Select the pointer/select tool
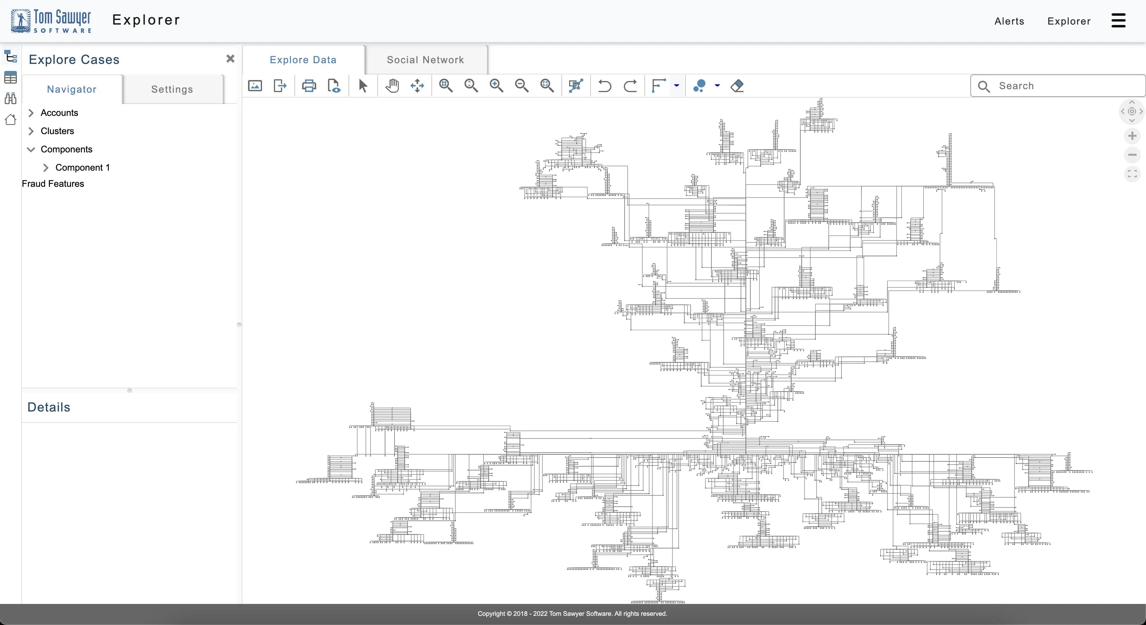Screen dimensions: 1146x625 pyautogui.click(x=364, y=85)
